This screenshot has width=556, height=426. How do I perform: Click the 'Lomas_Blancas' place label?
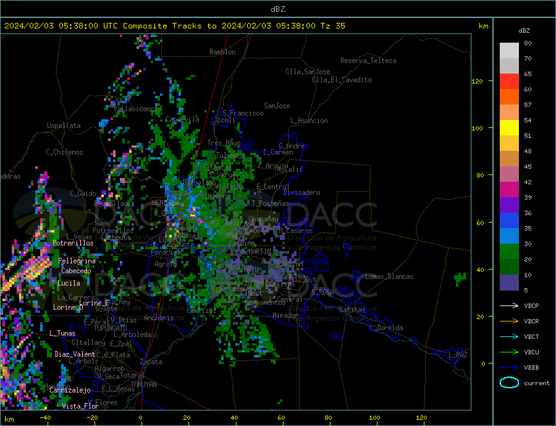coord(389,276)
